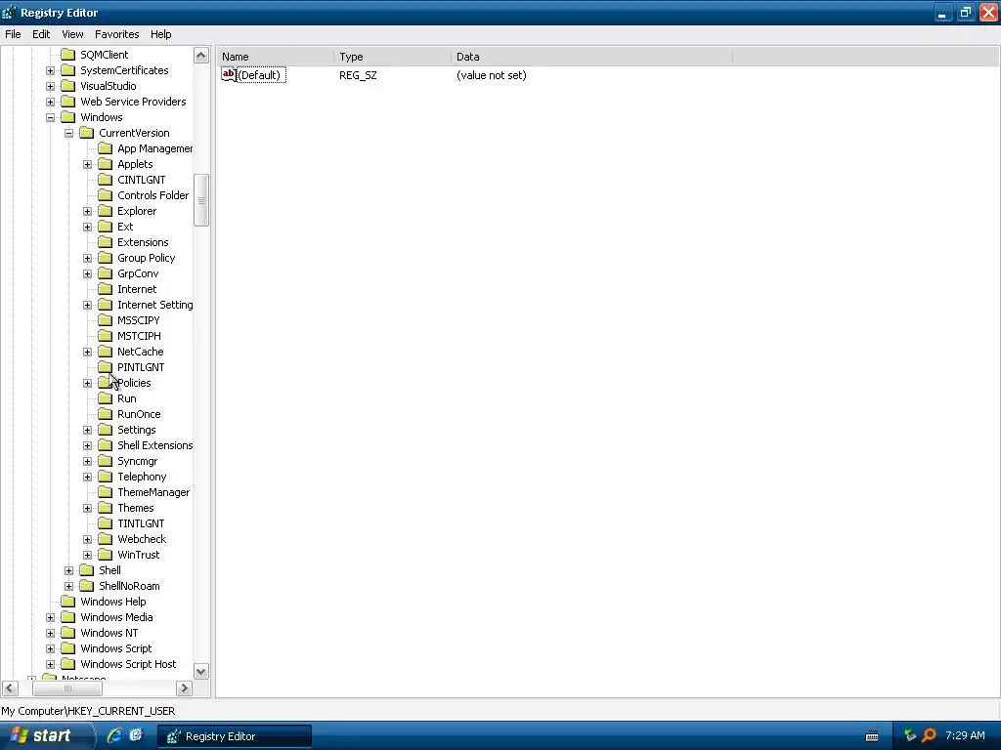Click the horizontal scroll left arrow
The width and height of the screenshot is (1001, 750).
(10, 688)
